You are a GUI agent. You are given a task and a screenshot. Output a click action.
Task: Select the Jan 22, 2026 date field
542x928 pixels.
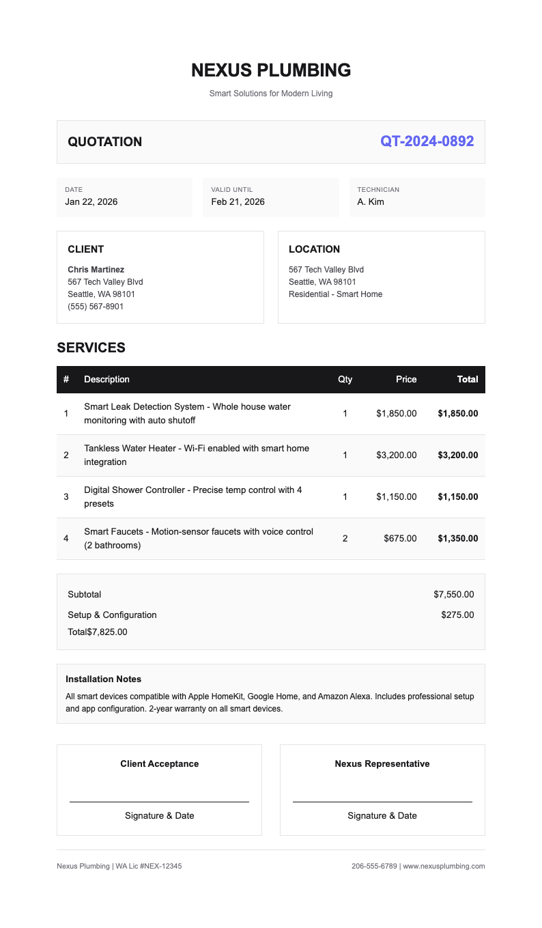(91, 201)
